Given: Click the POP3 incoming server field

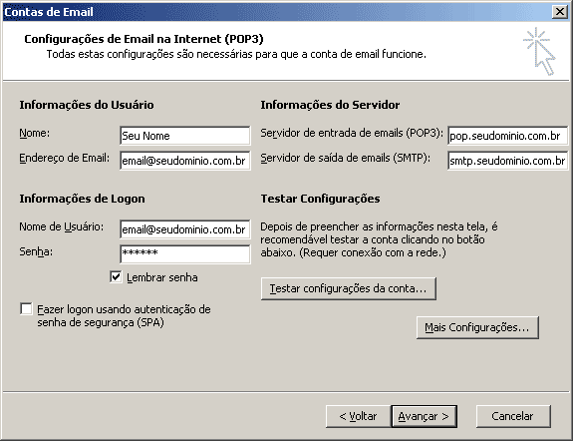Looking at the screenshot, I should (x=507, y=136).
